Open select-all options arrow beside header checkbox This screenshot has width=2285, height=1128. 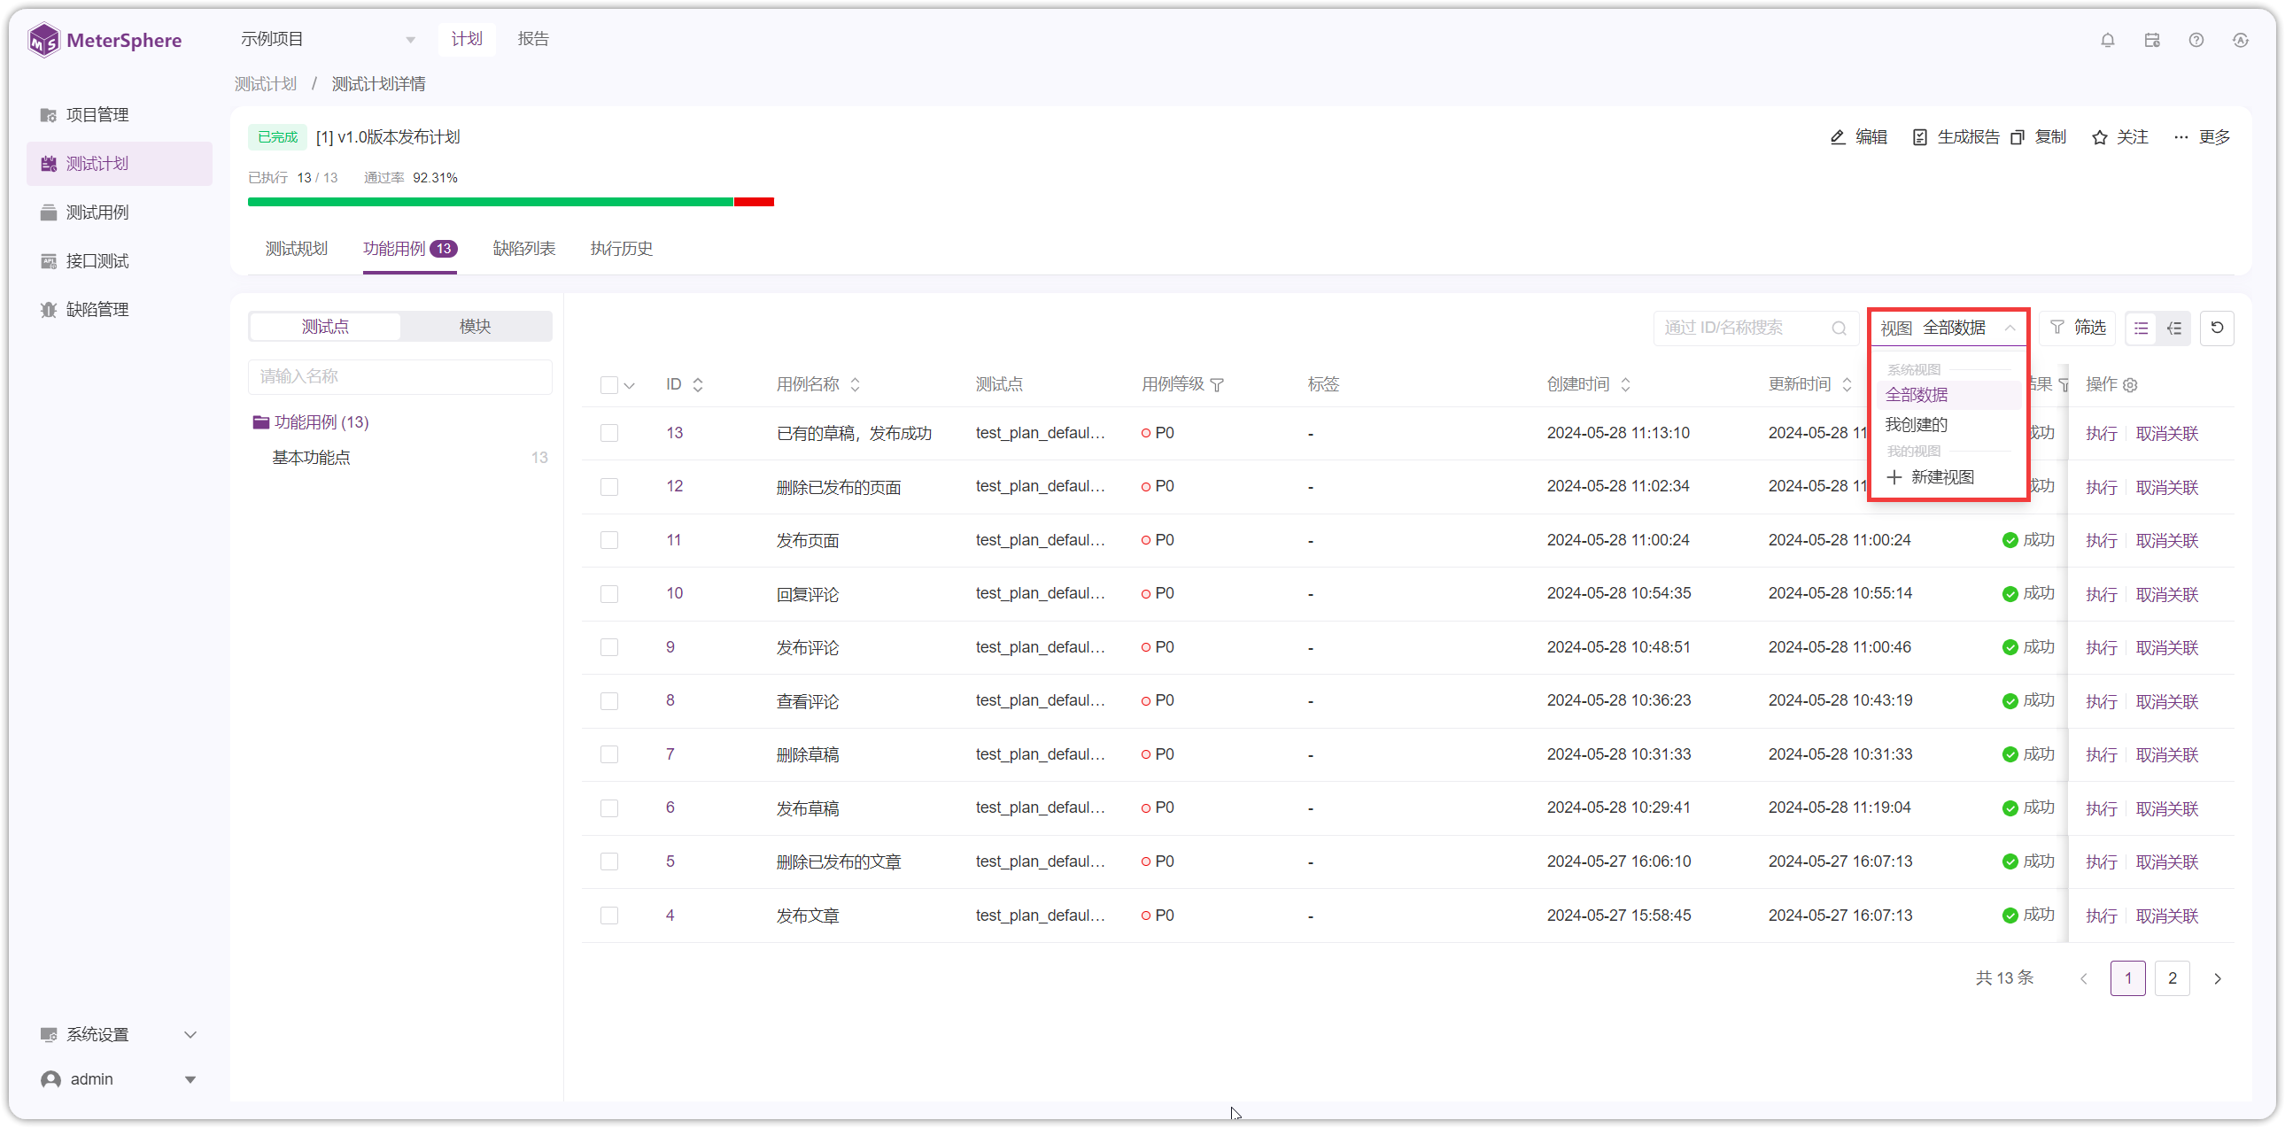tap(629, 386)
